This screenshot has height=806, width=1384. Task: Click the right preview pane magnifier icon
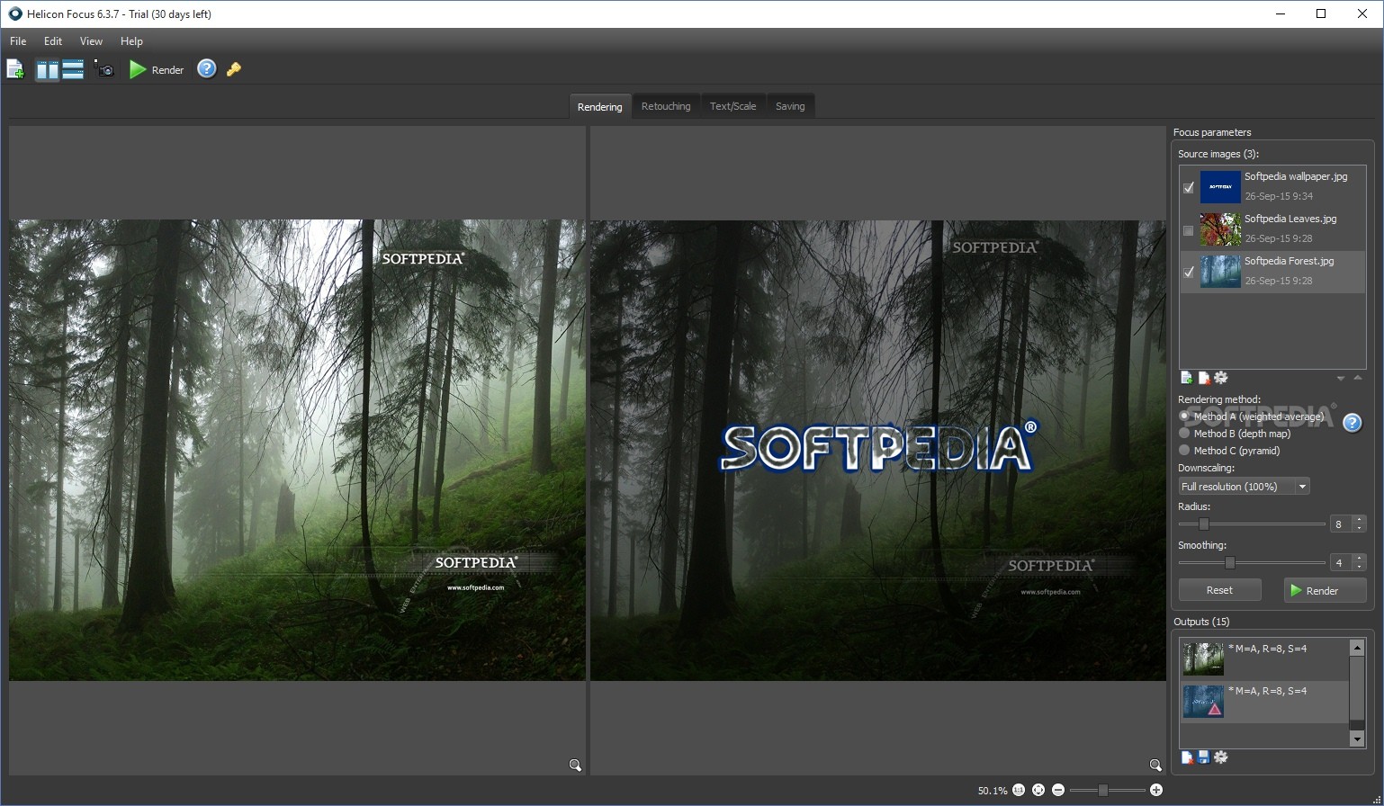click(1155, 766)
